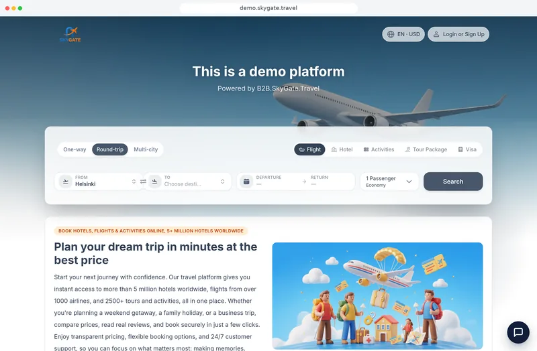The height and width of the screenshot is (351, 537).
Task: Click the Tour Package beach icon
Action: coord(407,149)
